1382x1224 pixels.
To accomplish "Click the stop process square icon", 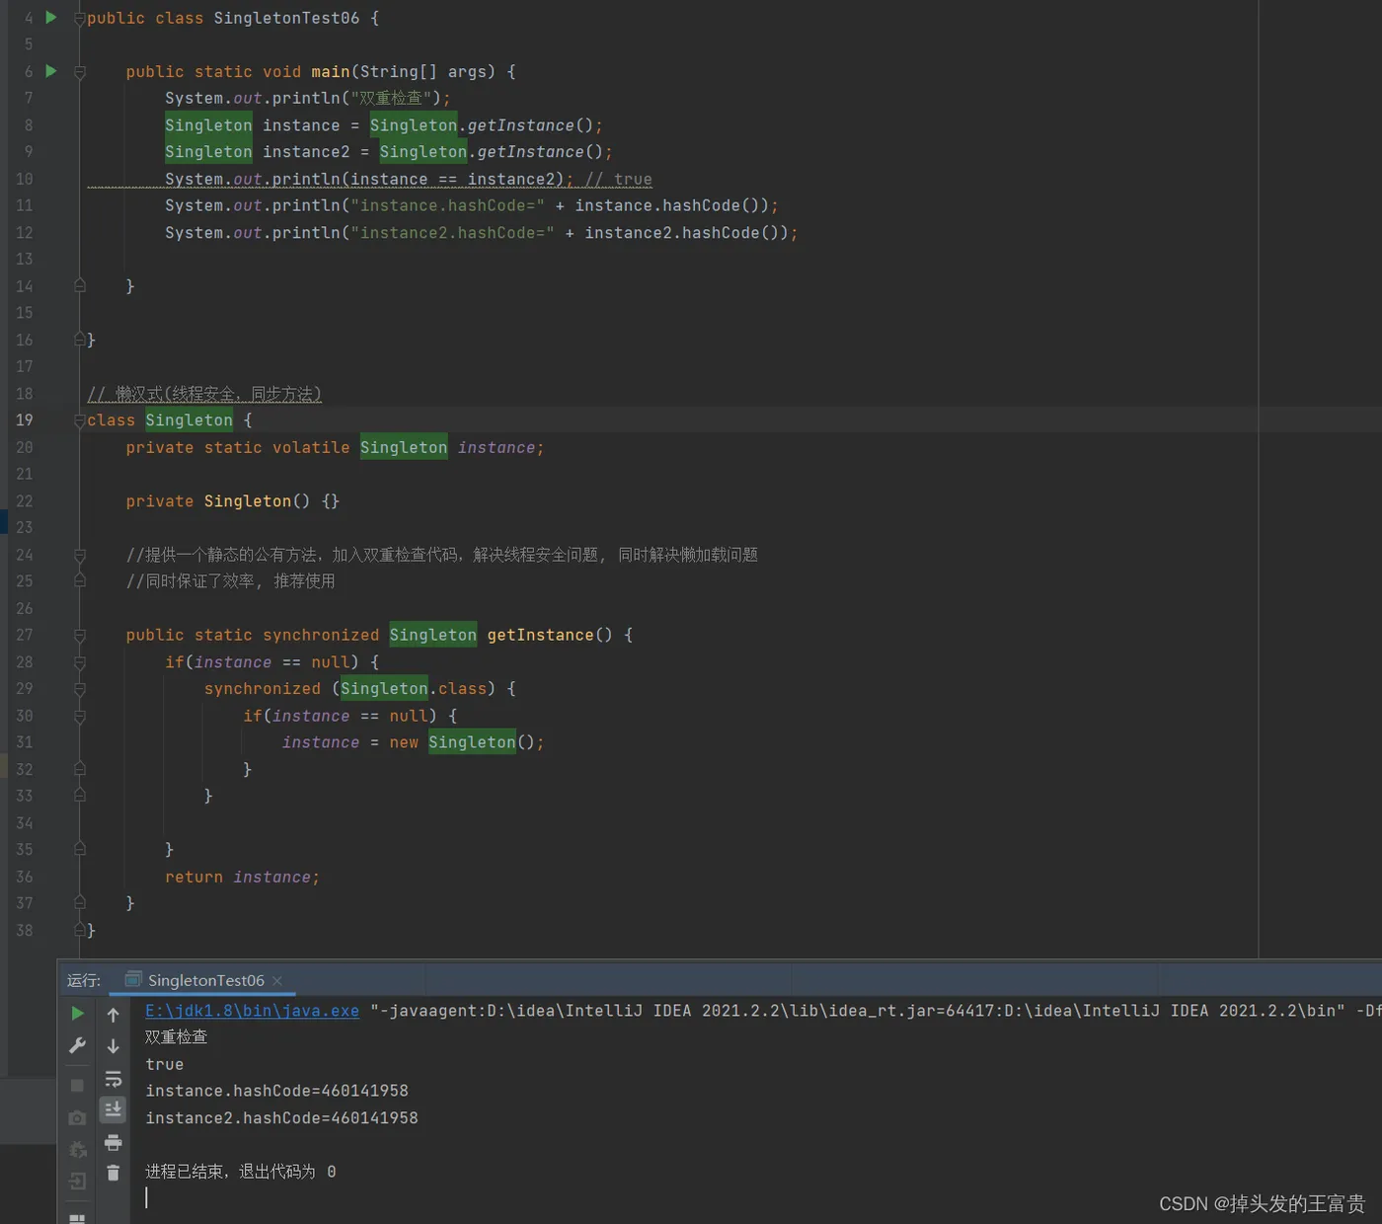I will point(78,1085).
